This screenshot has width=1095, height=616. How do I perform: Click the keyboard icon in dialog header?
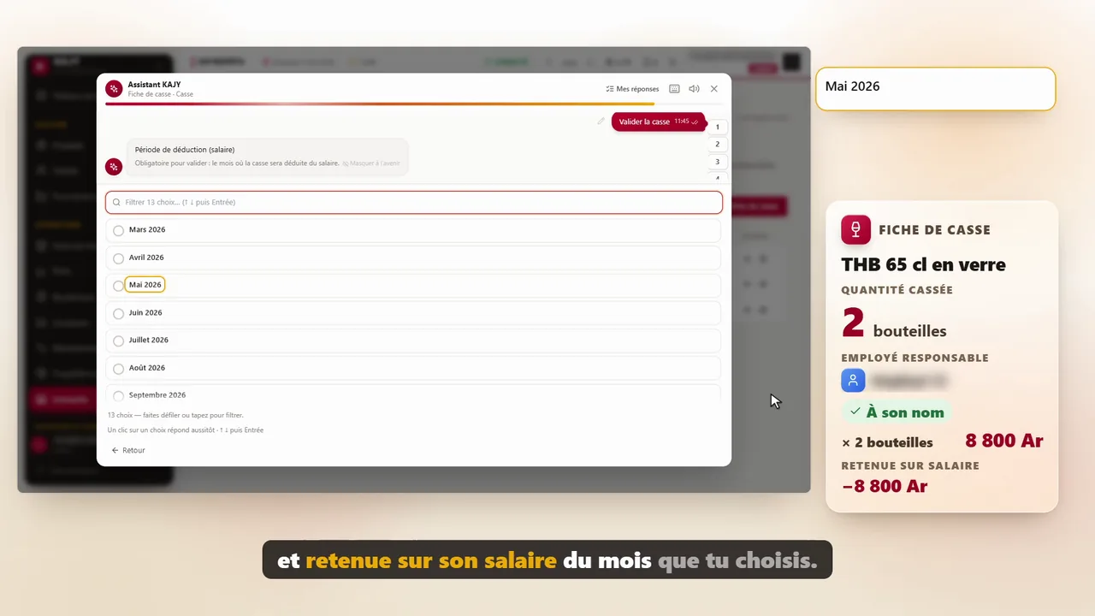click(674, 89)
